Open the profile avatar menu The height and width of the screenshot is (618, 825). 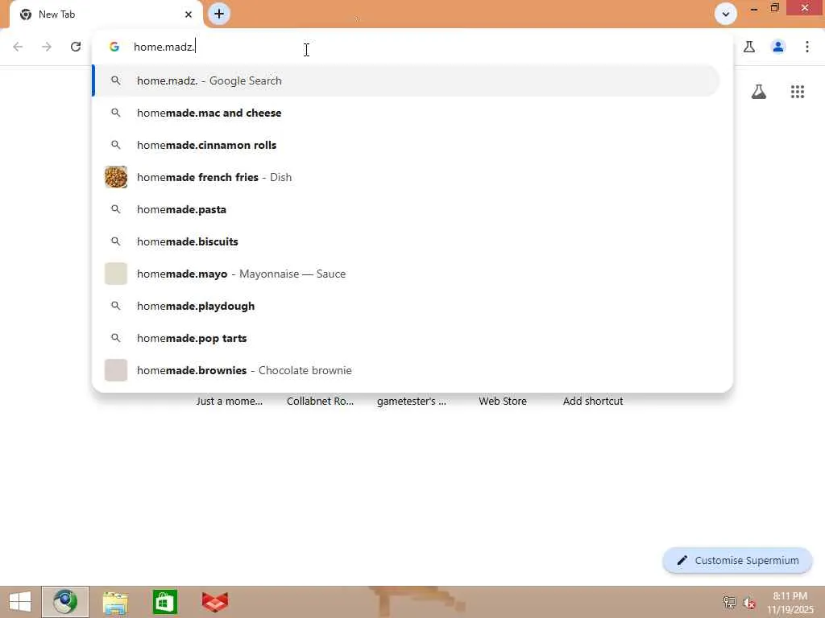point(778,47)
